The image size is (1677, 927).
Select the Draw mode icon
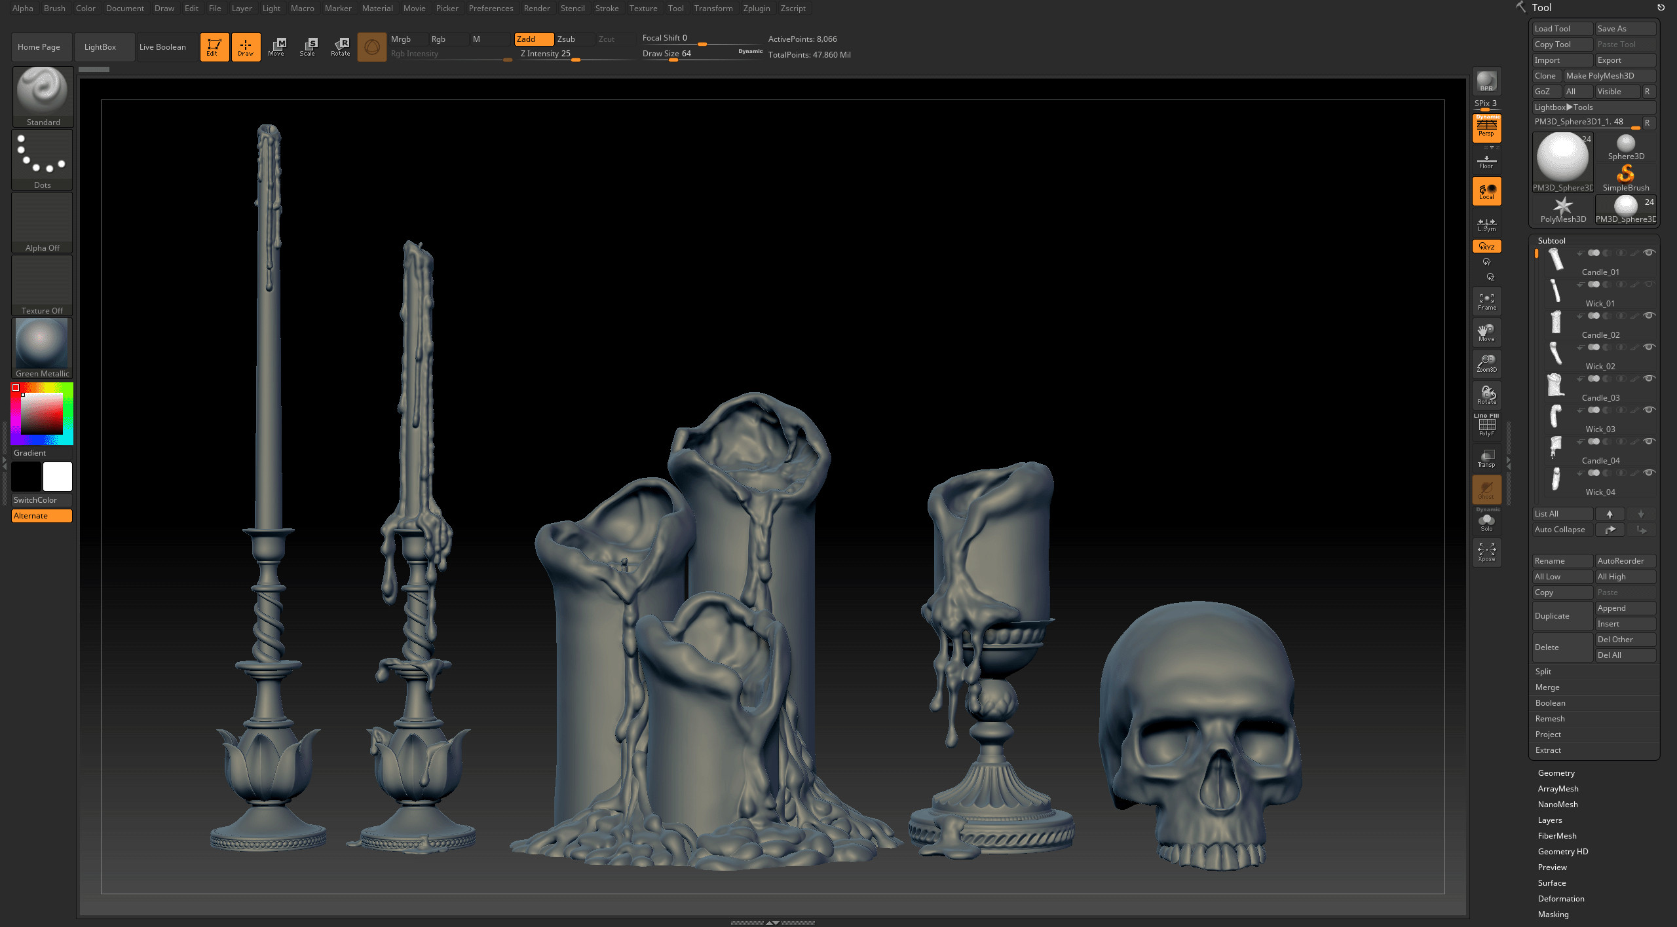[246, 47]
